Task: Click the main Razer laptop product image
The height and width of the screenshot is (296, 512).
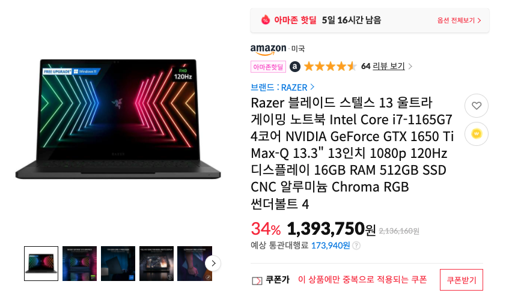Action: coord(118,119)
